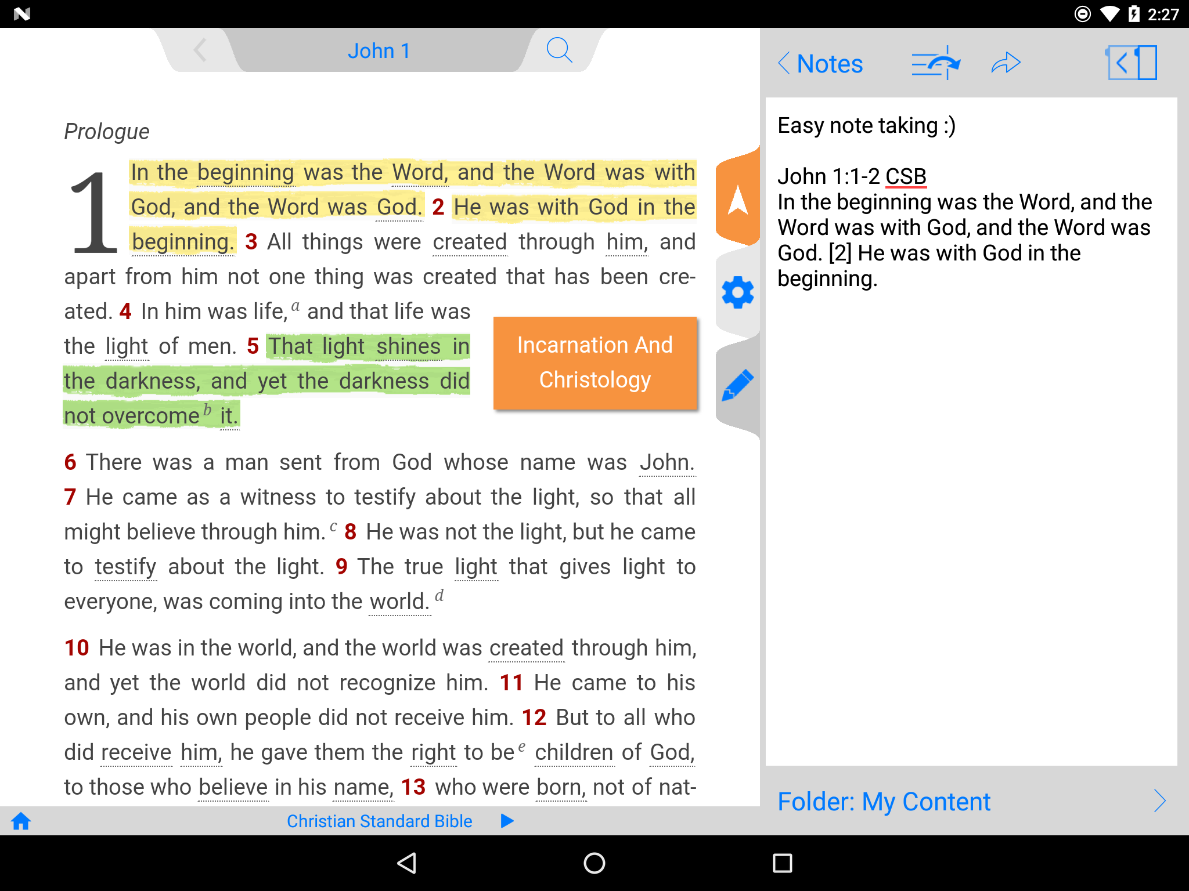Open the search magnifier icon
The image size is (1189, 891).
coord(560,50)
